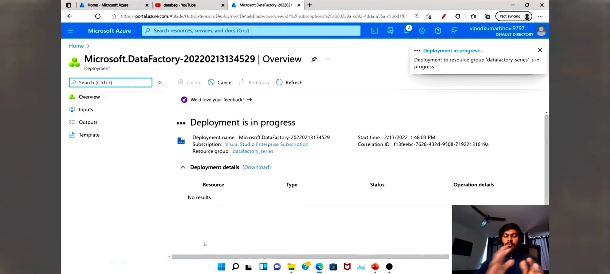This screenshot has height=274, width=610.
Task: Open the Help question mark icon
Action: click(438, 31)
